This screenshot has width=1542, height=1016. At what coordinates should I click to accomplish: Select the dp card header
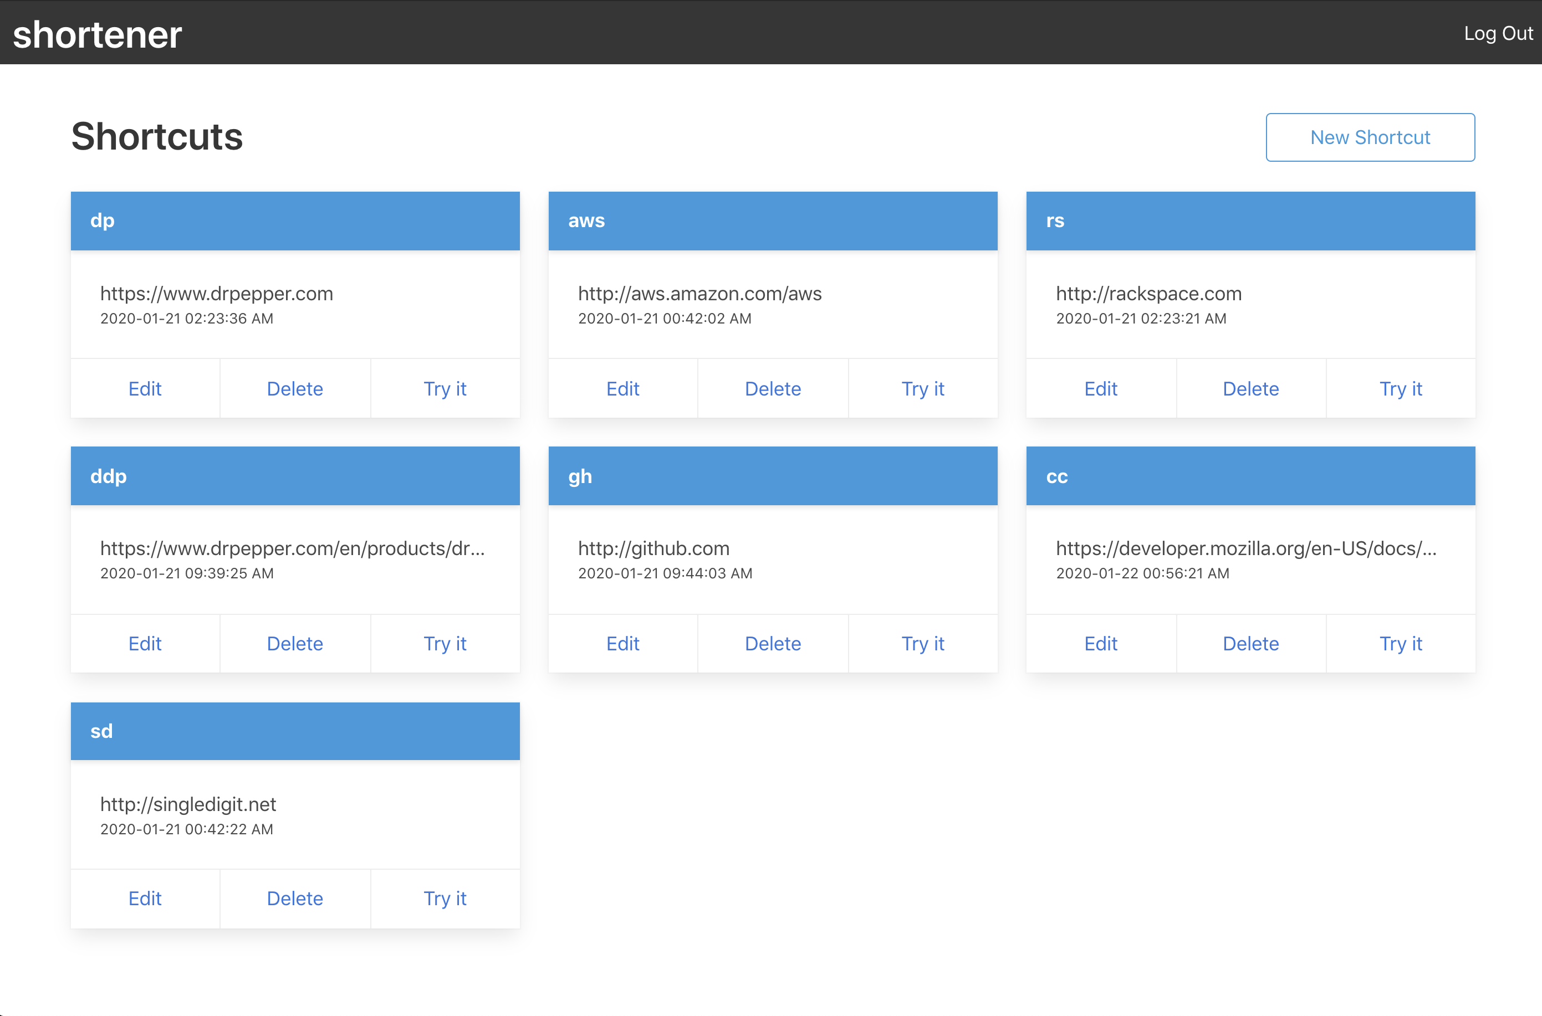[295, 221]
